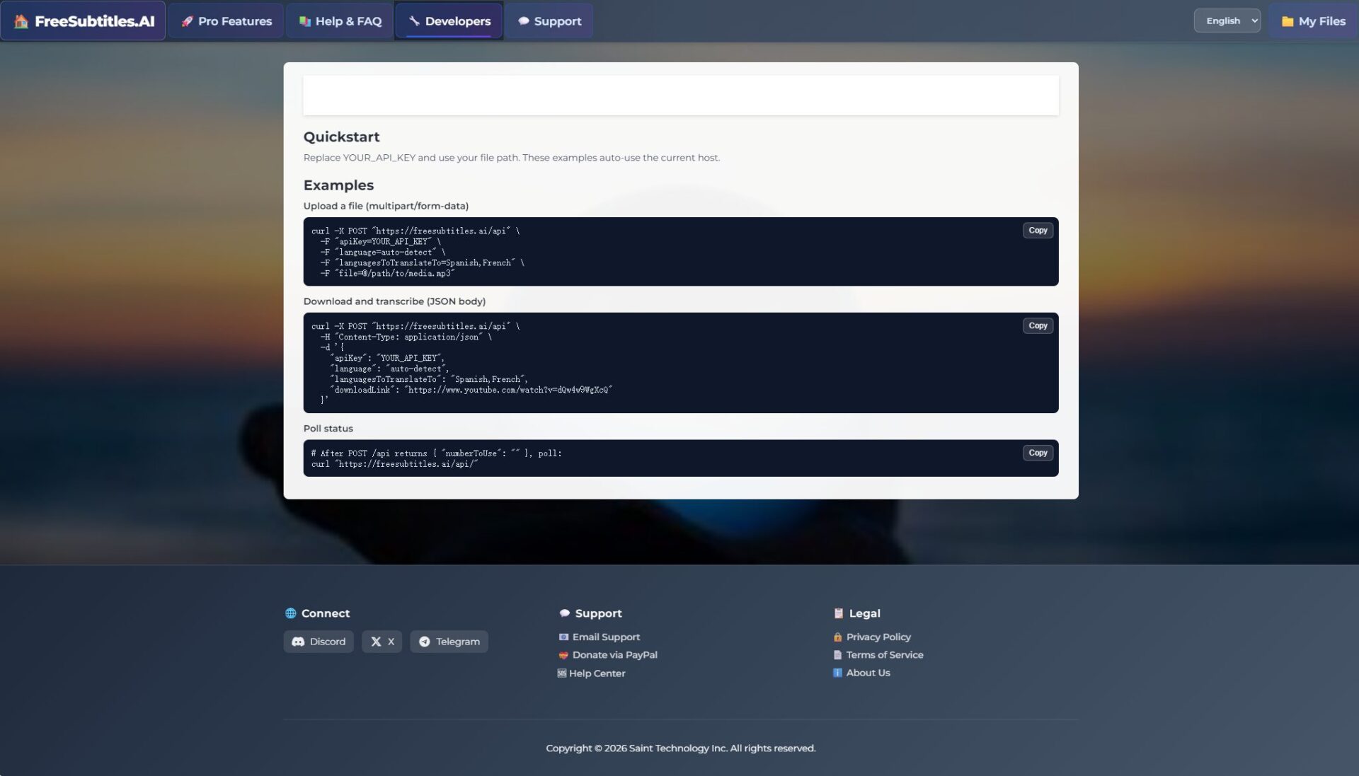Copy the Poll status code snippet
Viewport: 1359px width, 776px height.
click(1038, 453)
